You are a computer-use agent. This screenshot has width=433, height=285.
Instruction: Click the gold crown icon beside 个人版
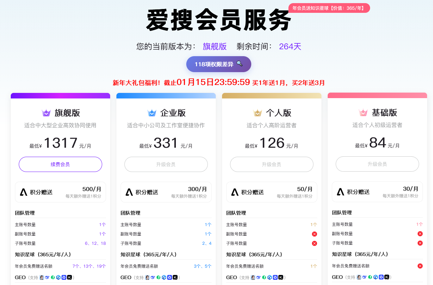click(258, 113)
